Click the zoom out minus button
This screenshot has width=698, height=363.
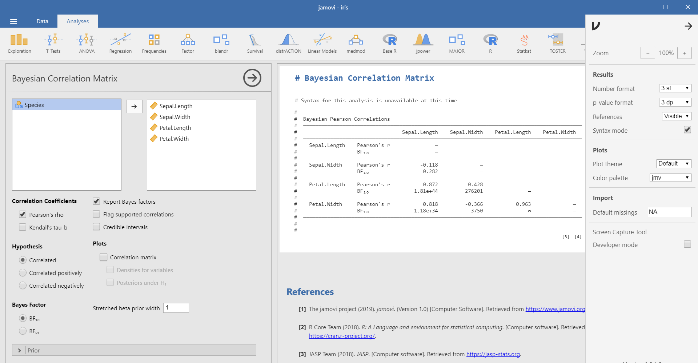(x=647, y=53)
